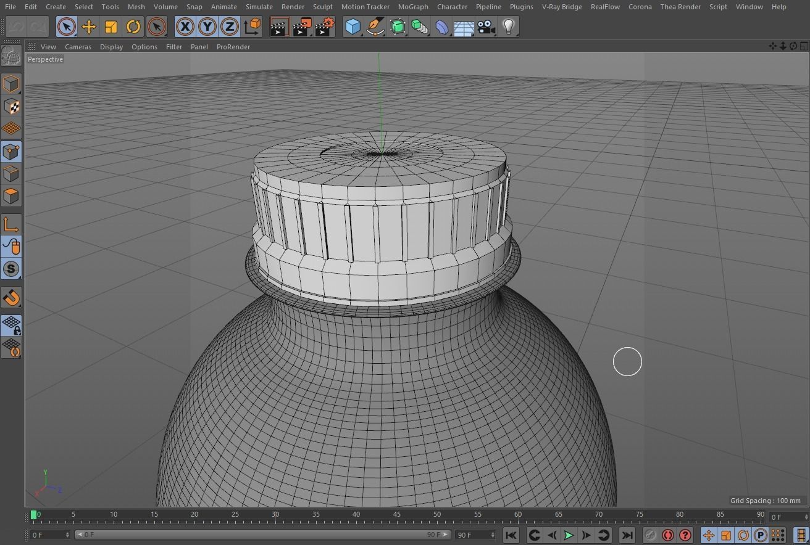
Task: Click the Enable Axis icon
Action: point(11,224)
